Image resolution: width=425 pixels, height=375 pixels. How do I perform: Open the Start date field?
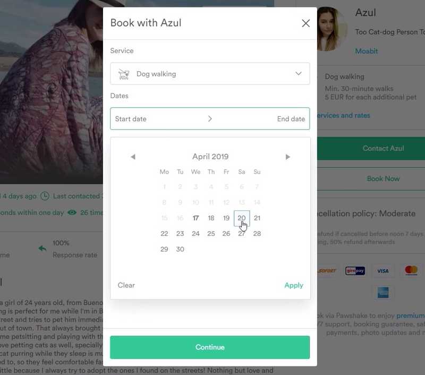tap(131, 119)
